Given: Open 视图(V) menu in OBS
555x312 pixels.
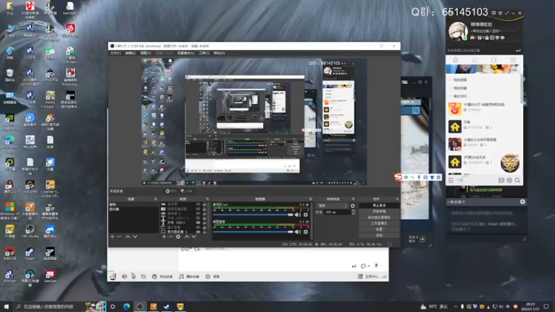Looking at the screenshot, I should click(146, 53).
